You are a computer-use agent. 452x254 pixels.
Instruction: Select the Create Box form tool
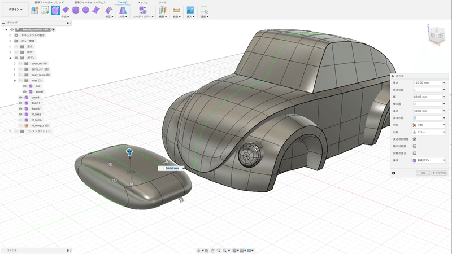56,10
